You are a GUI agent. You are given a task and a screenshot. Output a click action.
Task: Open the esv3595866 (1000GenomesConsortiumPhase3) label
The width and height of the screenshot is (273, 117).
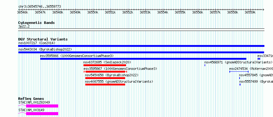pos(77,56)
